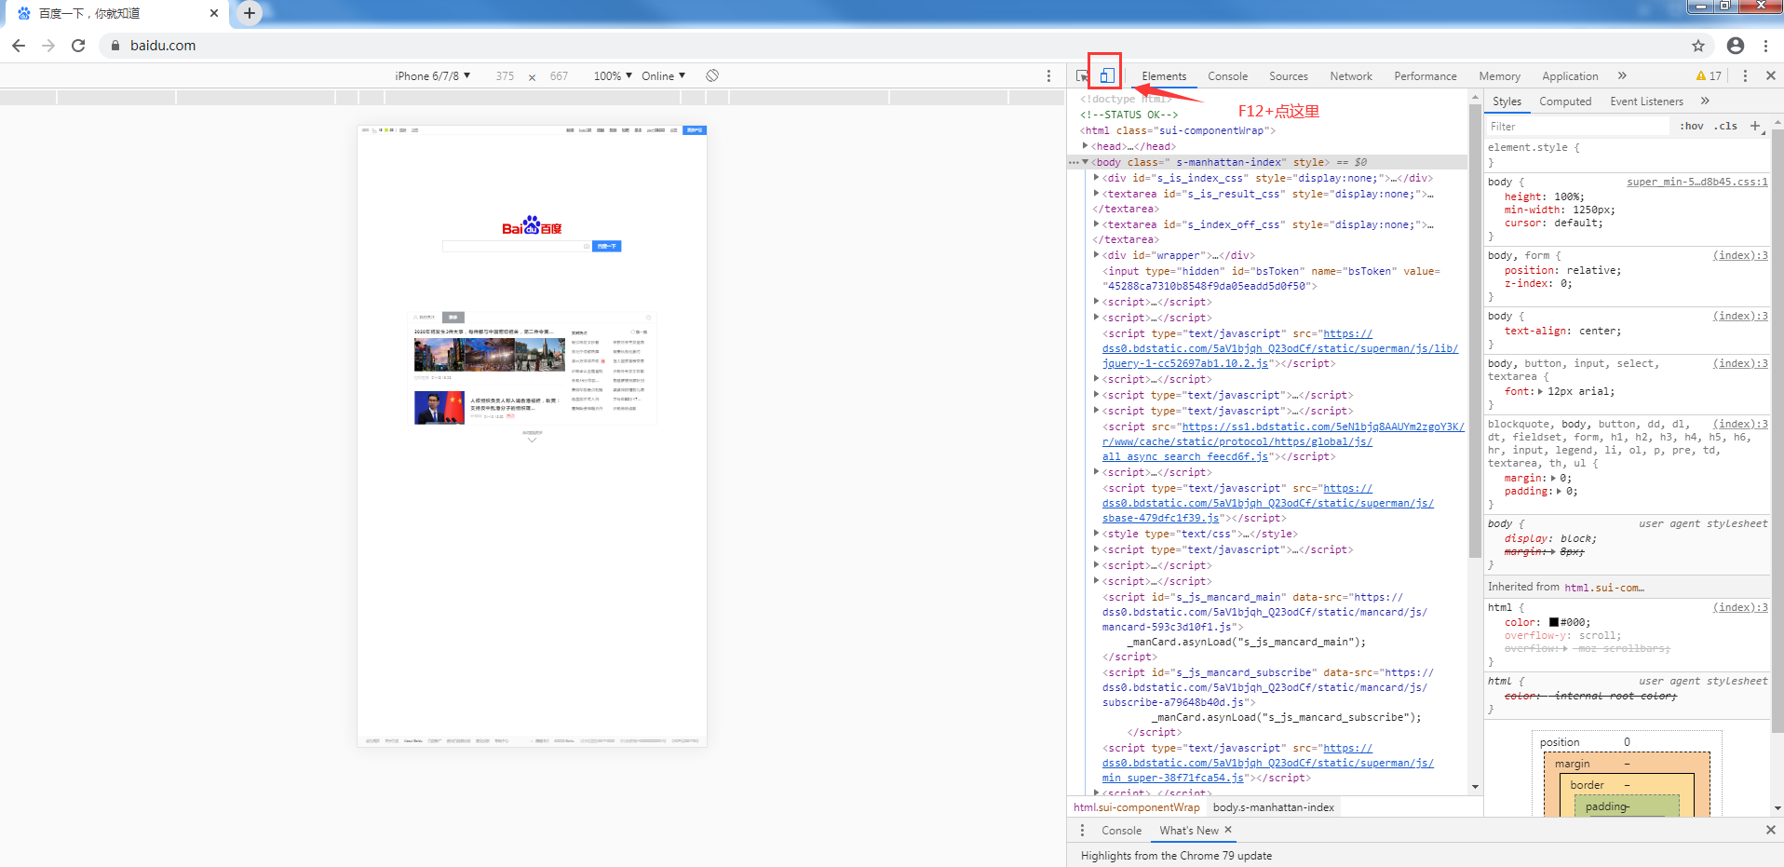Open the Chrome main menu
Image resolution: width=1784 pixels, height=867 pixels.
coord(1765,45)
